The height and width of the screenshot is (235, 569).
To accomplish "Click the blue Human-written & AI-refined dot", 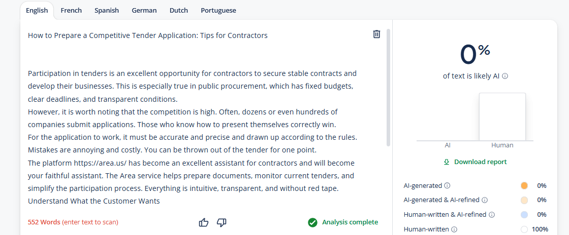I will point(524,215).
